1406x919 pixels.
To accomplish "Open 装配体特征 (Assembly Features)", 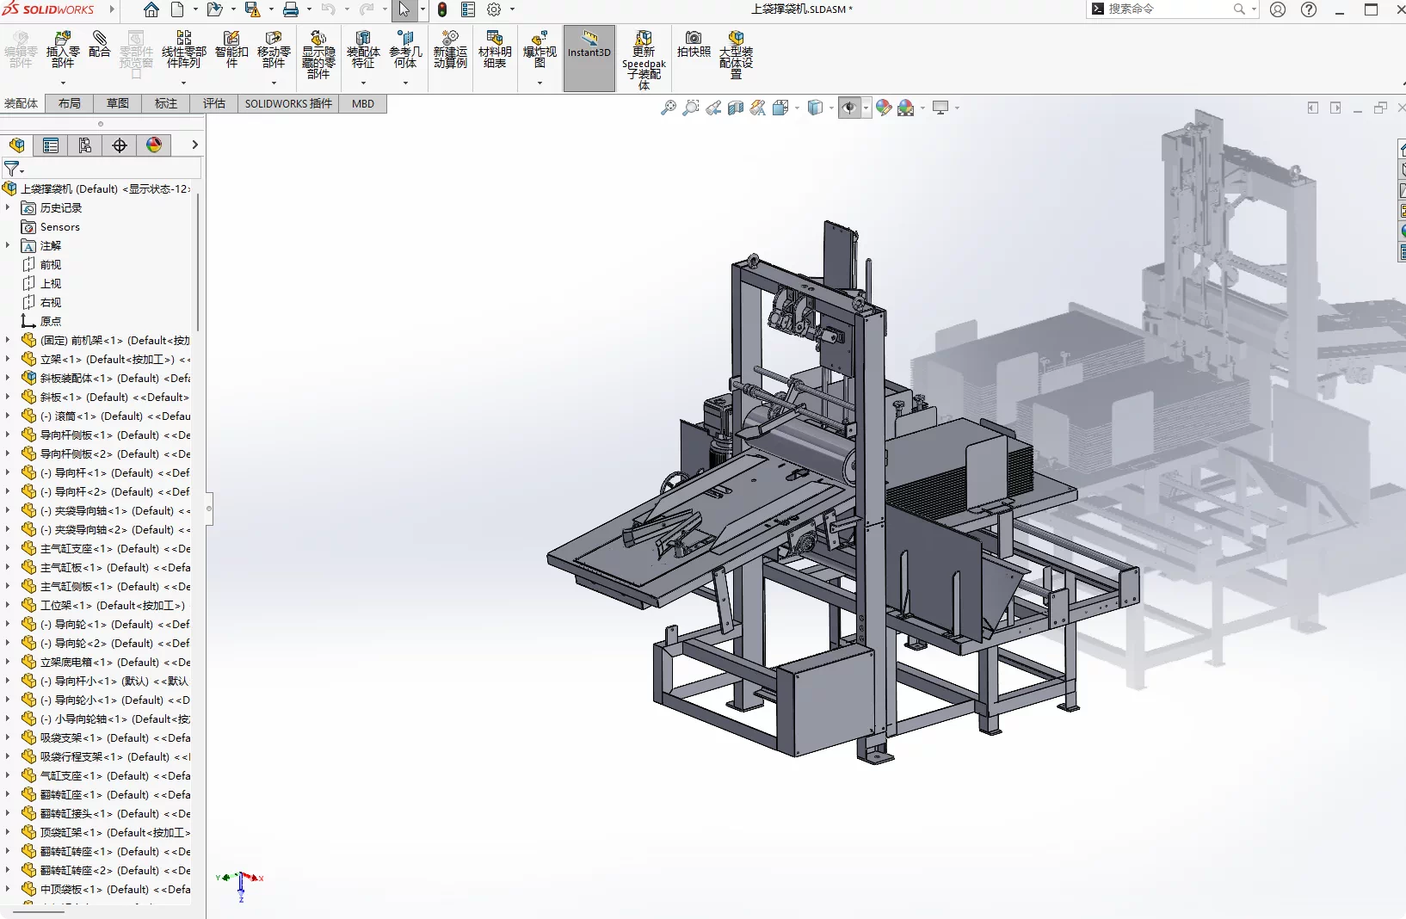I will coord(363,50).
